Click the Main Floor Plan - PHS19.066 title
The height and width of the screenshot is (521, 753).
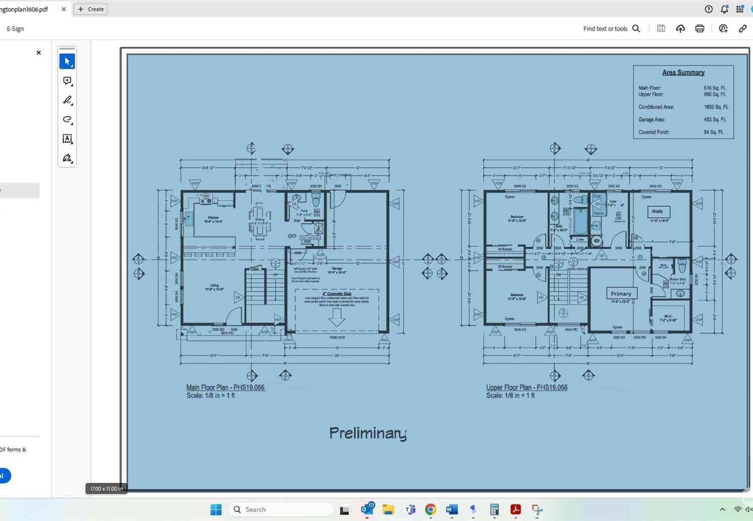pos(225,387)
